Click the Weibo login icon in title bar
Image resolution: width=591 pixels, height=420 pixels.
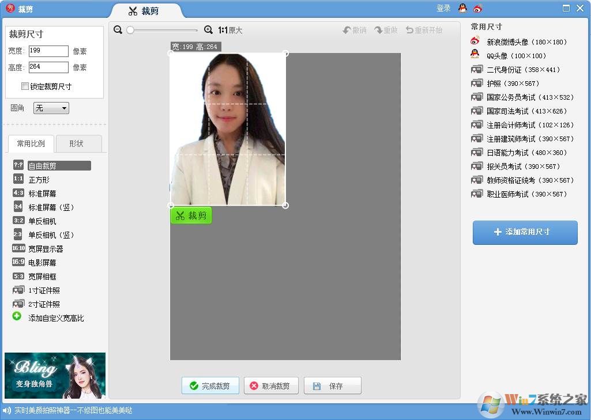tap(478, 8)
